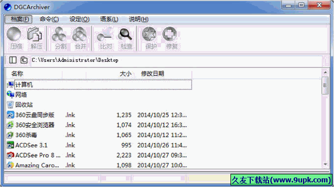Open the 命令(C) command menu
The height and width of the screenshot is (187, 334).
tap(49, 19)
